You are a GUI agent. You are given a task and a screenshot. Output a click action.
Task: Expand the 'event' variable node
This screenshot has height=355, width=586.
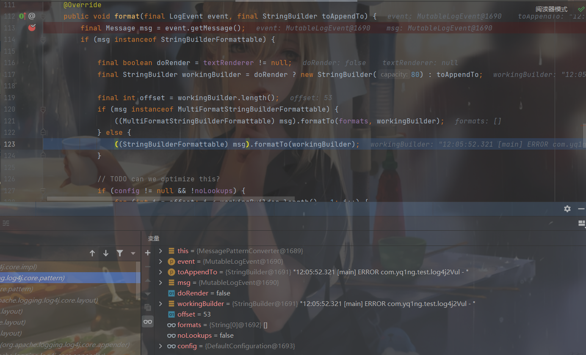(160, 262)
